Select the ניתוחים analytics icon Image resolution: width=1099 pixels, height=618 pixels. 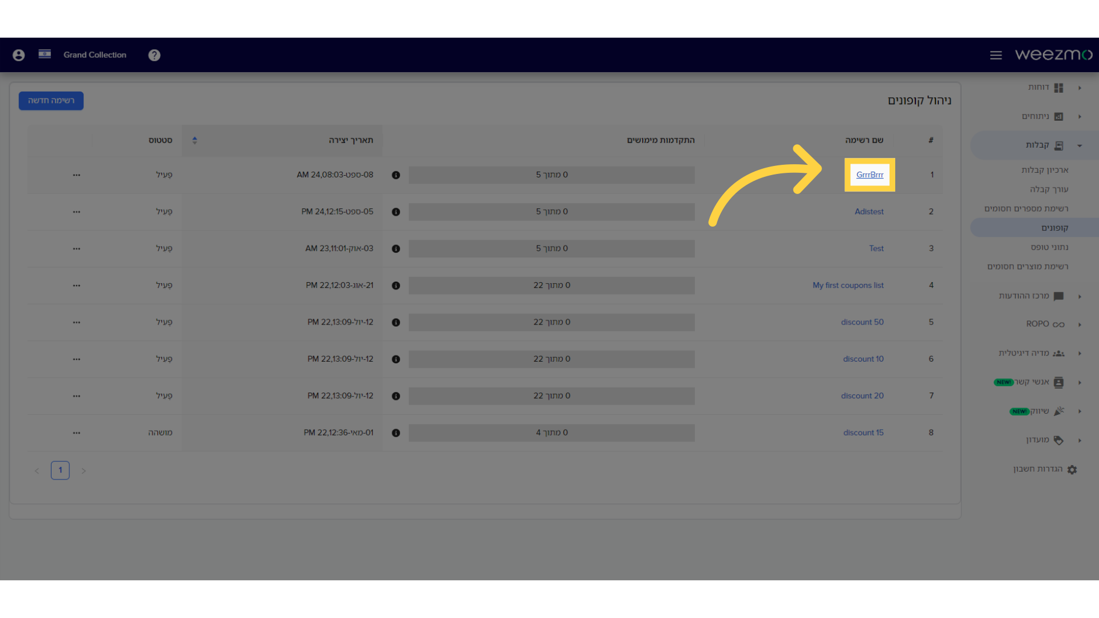tap(1058, 116)
